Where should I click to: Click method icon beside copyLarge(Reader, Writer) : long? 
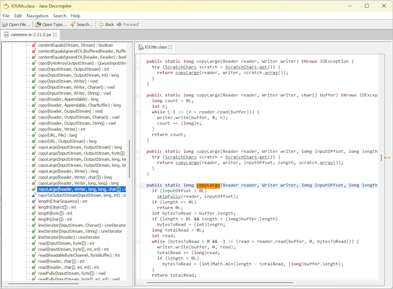tap(34, 172)
